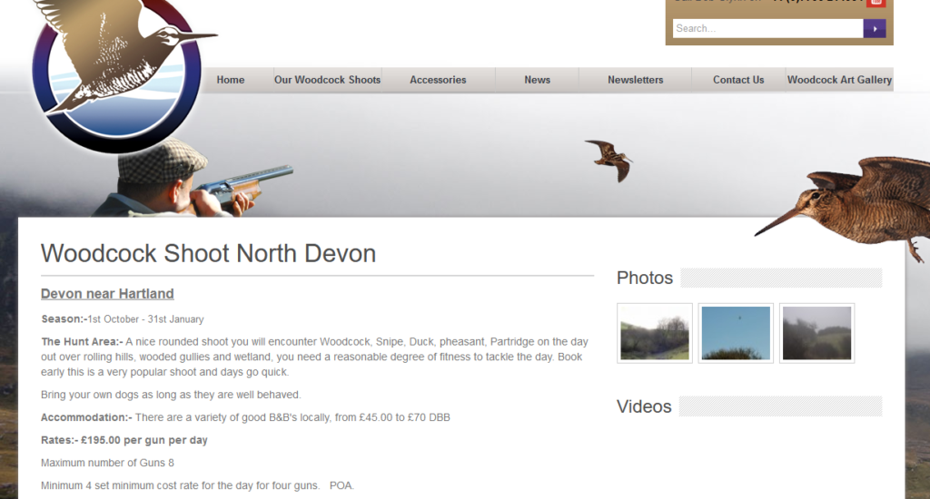
Task: Click the Woodcock Shoot North Devon heading
Action: pos(208,253)
